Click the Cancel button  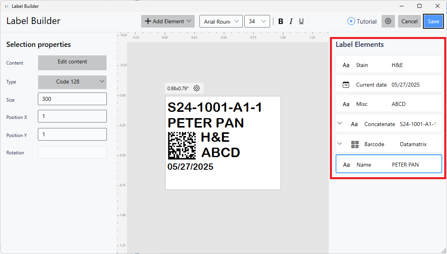coord(409,21)
